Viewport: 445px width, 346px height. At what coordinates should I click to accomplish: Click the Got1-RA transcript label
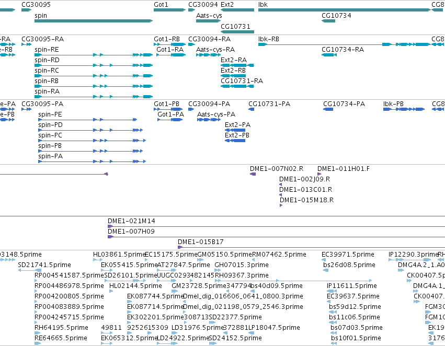(x=170, y=50)
